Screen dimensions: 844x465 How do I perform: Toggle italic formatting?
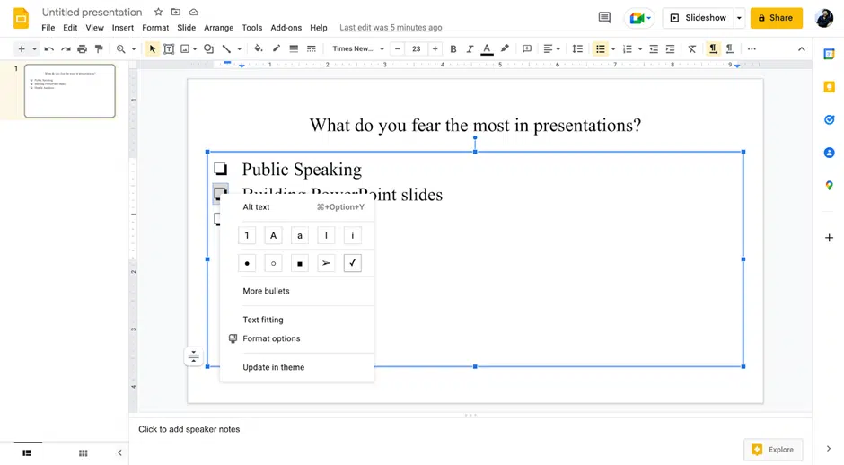point(470,49)
